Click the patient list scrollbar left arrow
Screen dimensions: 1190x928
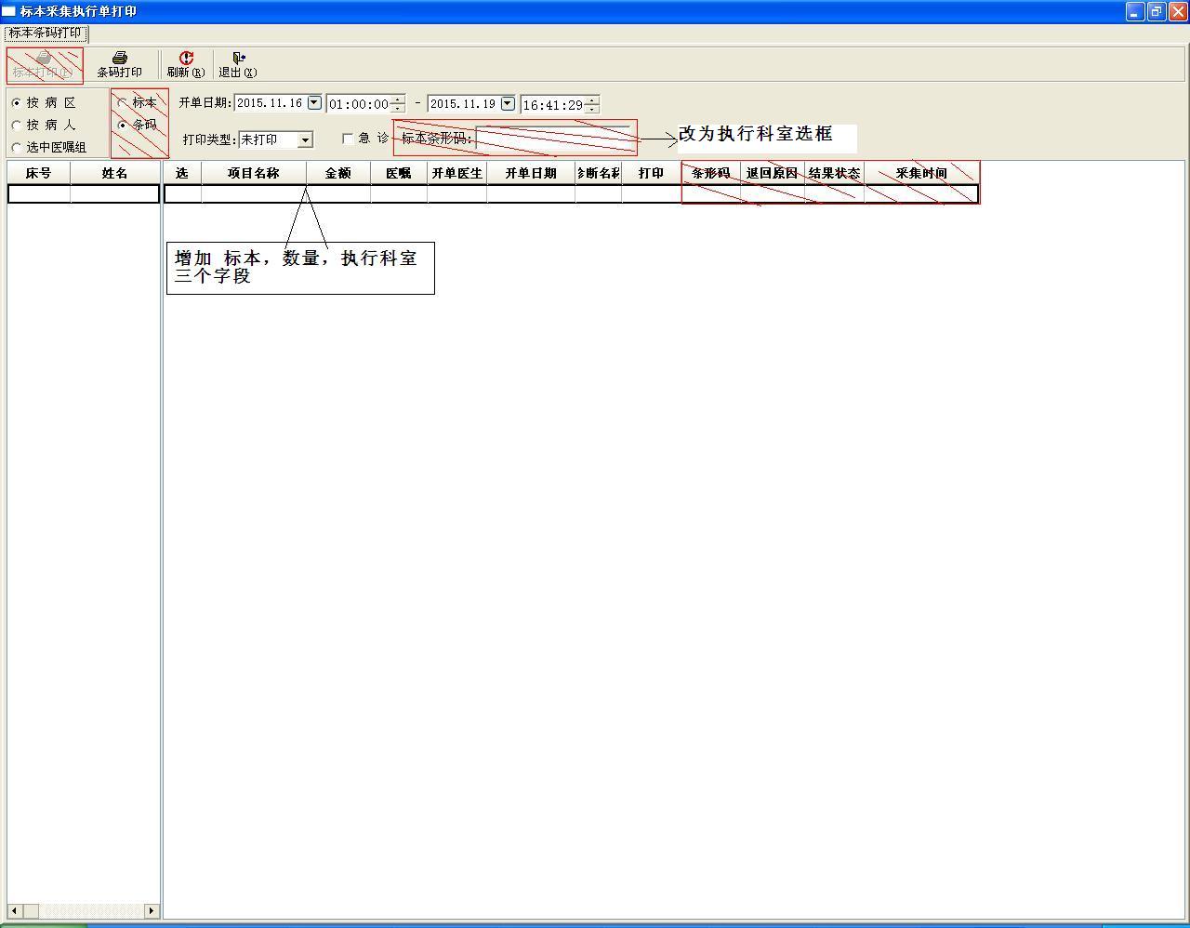point(15,910)
